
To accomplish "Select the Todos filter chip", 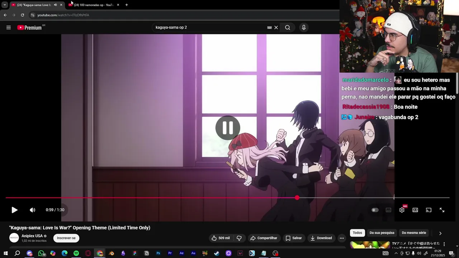I will 358,233.
